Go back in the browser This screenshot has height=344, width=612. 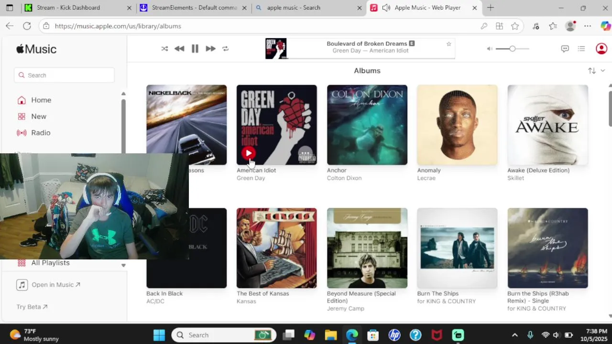tap(10, 26)
